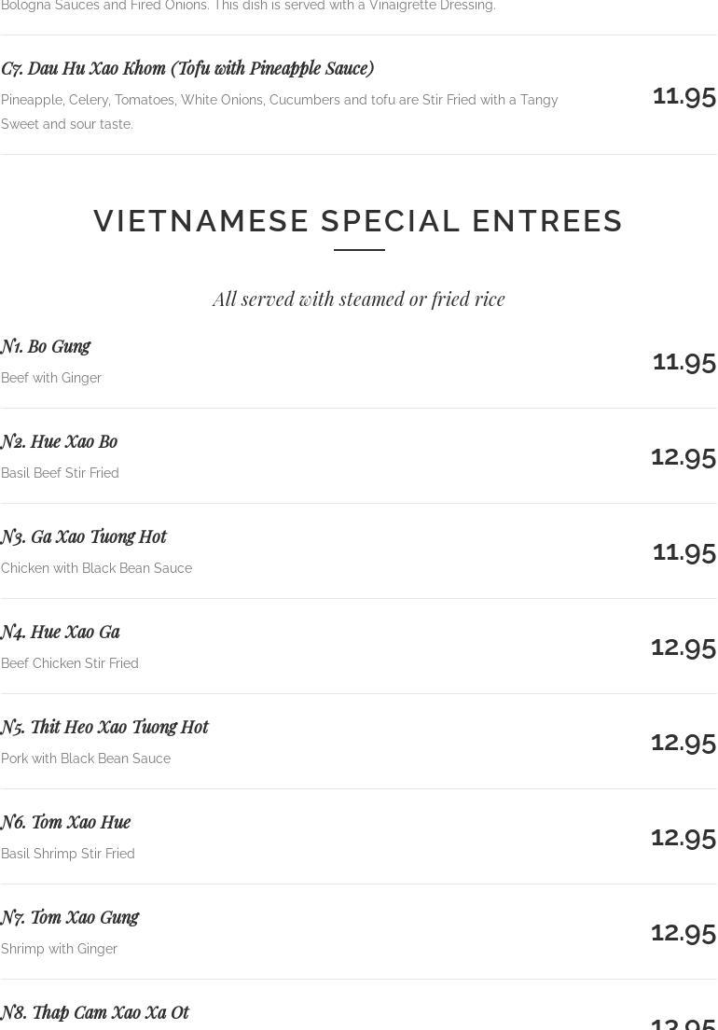Select the N7 Tom Xao Gung title
This screenshot has width=718, height=1030.
(70, 917)
